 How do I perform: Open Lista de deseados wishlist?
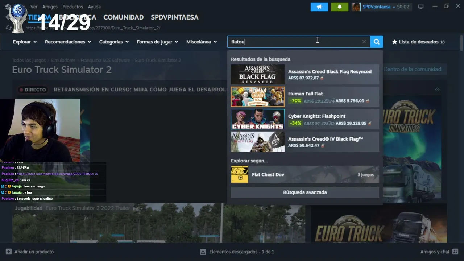coord(418,42)
